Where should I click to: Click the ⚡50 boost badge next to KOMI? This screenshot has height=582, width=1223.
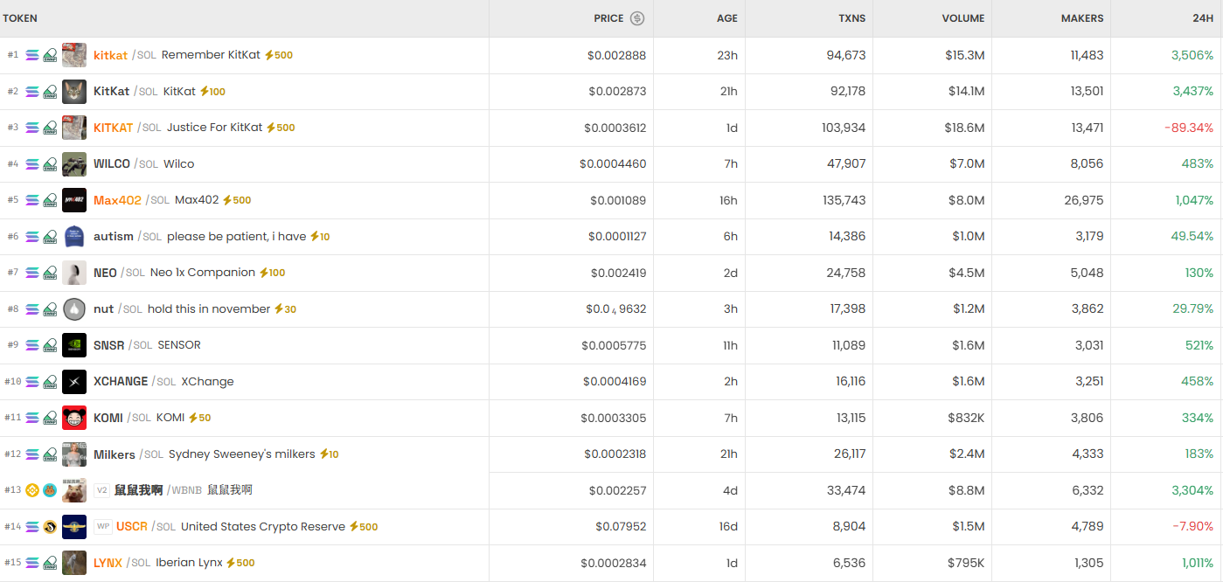199,418
